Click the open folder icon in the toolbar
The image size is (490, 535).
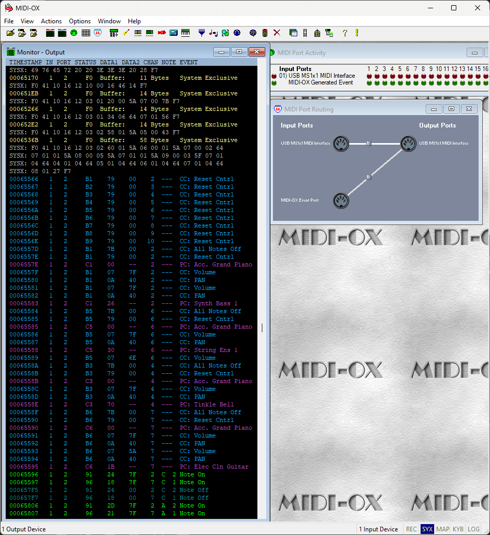(x=10, y=33)
